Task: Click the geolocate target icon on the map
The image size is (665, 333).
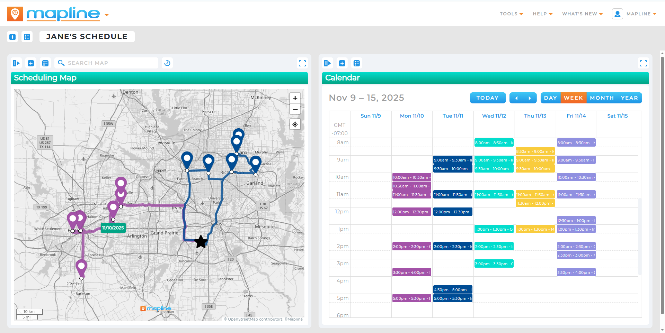Action: 295,124
